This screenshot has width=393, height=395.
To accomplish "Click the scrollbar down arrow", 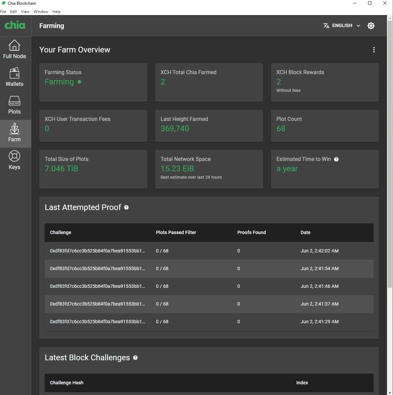I will coord(390,393).
